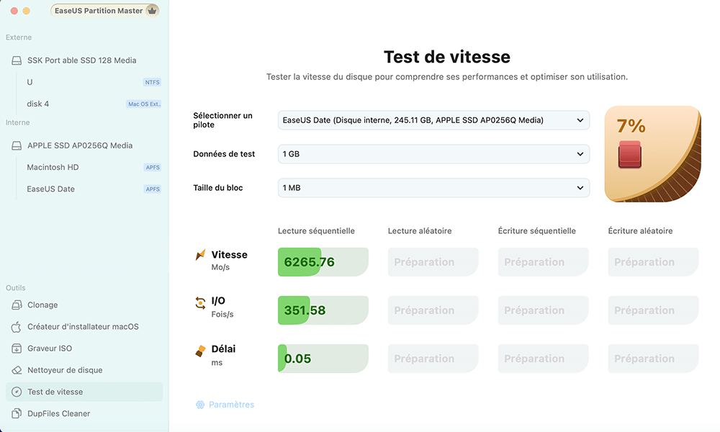Click the crown icon beside EaseUS Partition Master
The height and width of the screenshot is (432, 720).
coord(152,11)
